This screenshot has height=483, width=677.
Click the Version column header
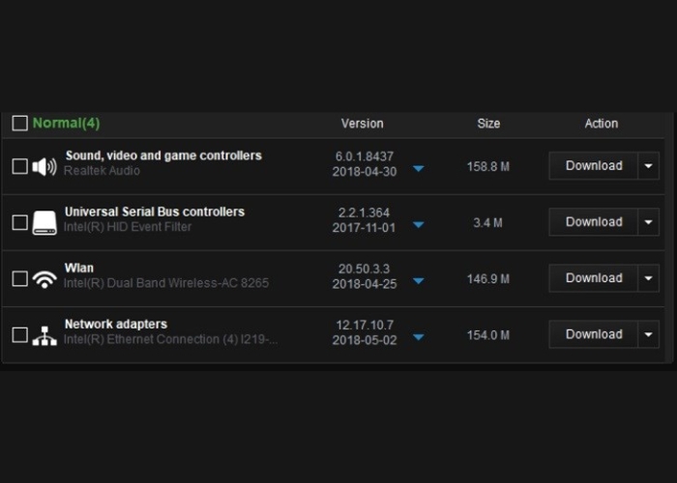(362, 124)
